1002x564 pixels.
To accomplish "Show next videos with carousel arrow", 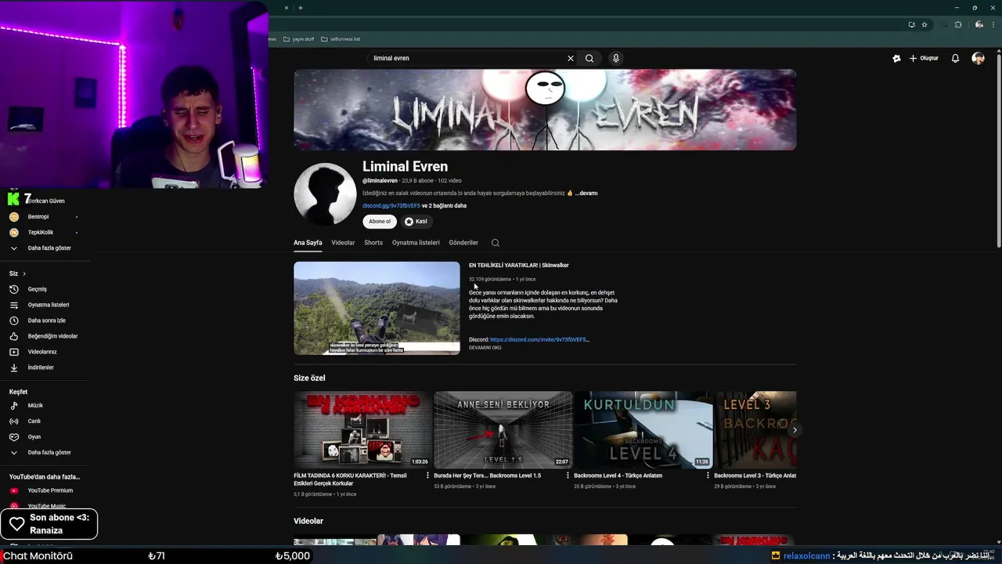I will coord(795,430).
